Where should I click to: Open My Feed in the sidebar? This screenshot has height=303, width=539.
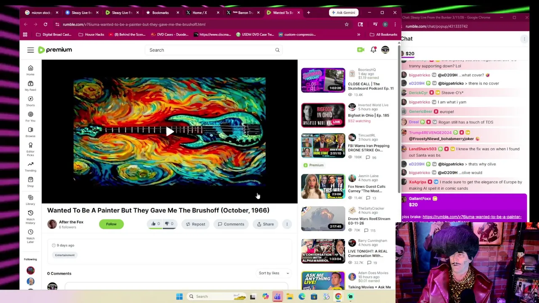pos(30,86)
